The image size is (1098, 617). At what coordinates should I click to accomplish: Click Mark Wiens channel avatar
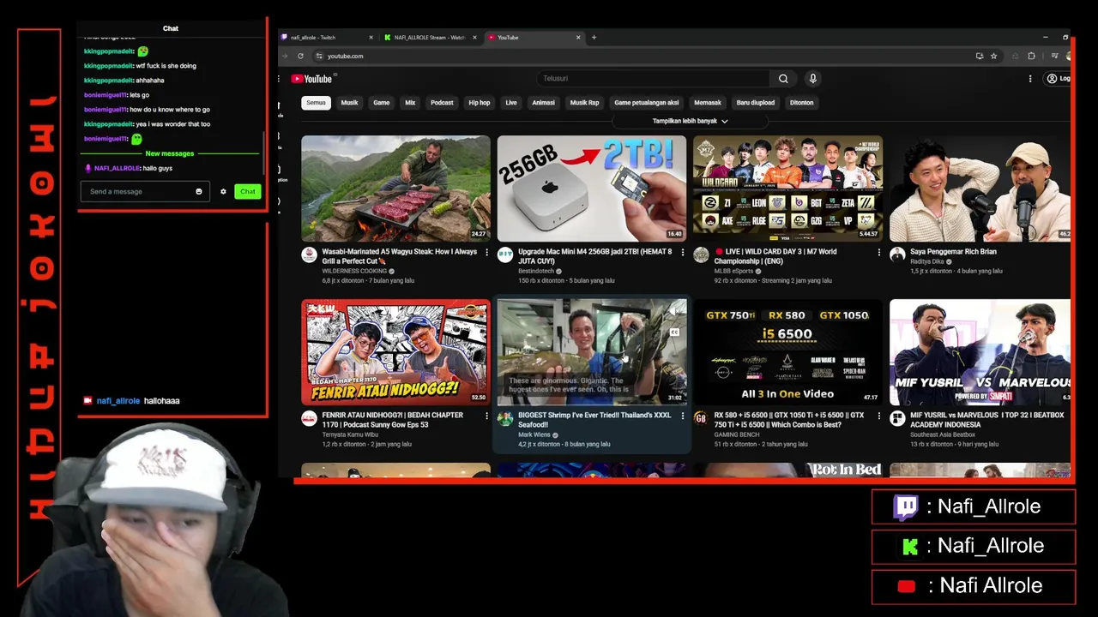tap(505, 418)
